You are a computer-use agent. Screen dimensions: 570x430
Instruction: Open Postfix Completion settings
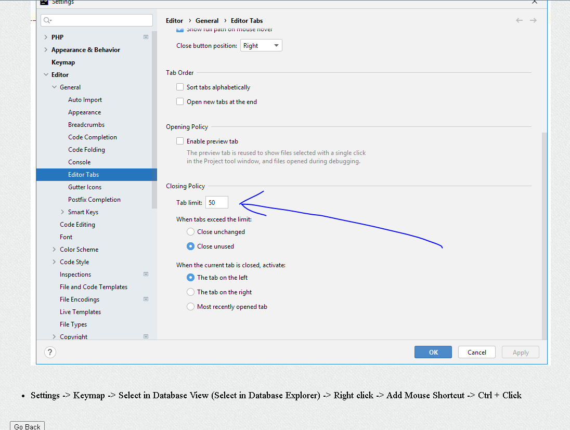95,200
